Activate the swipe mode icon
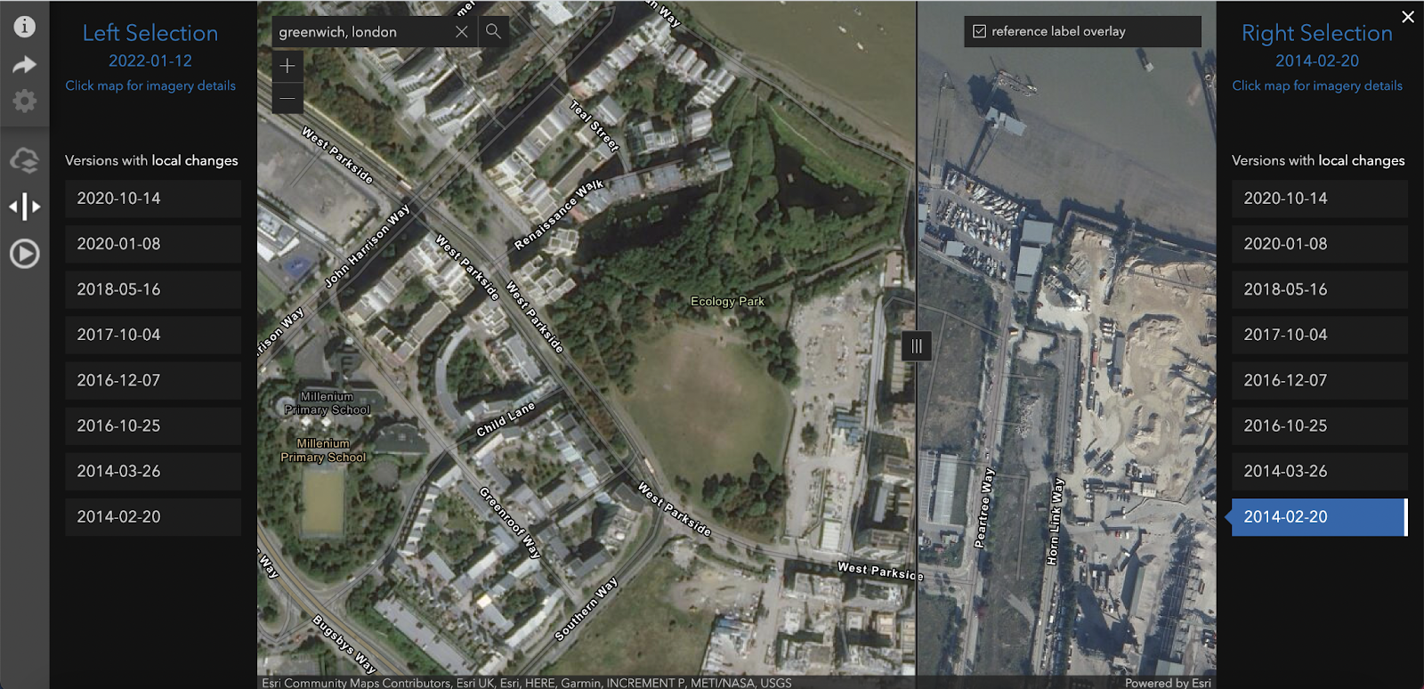Screen dimensions: 1424x689 tap(25, 207)
